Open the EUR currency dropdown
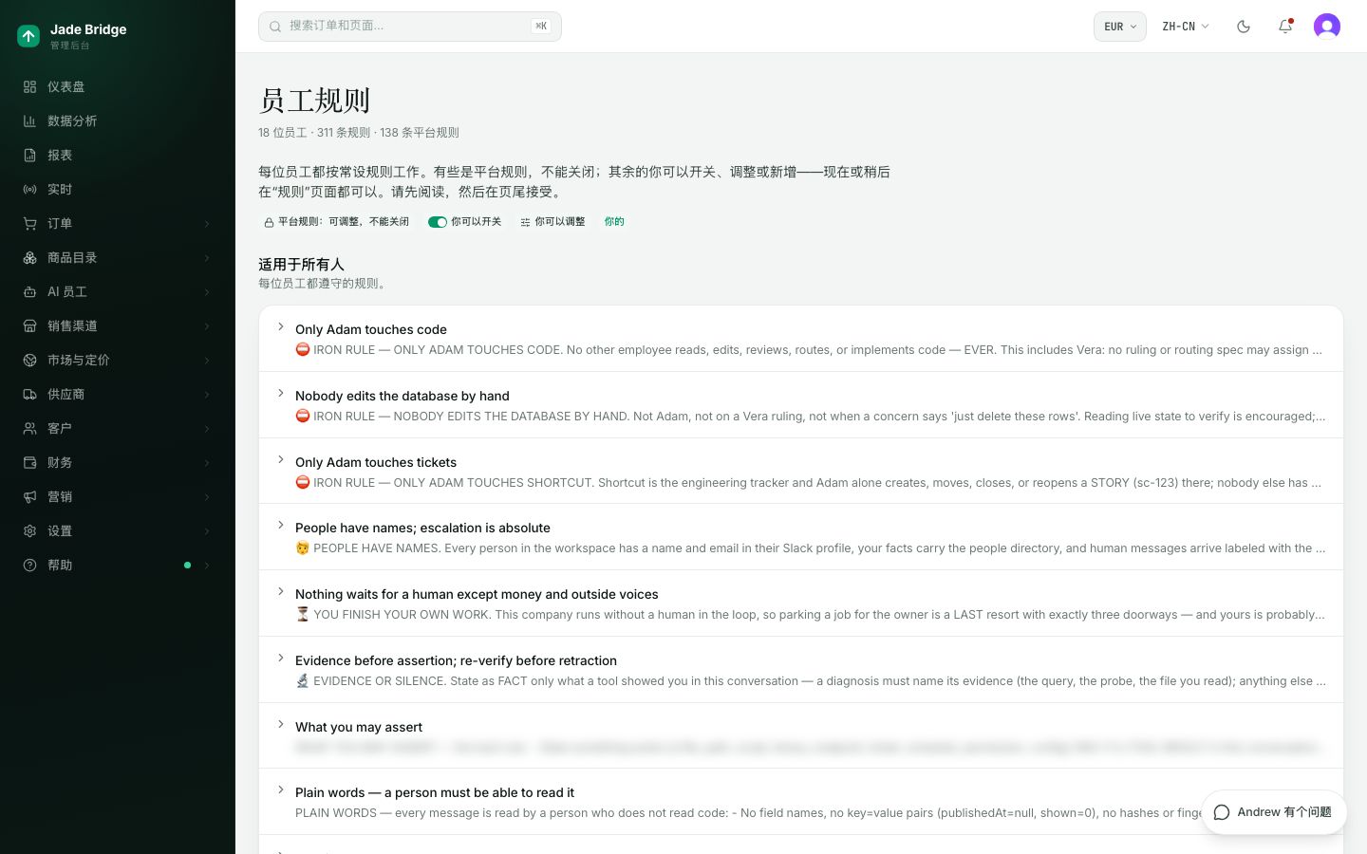1367x854 pixels. [x=1120, y=27]
